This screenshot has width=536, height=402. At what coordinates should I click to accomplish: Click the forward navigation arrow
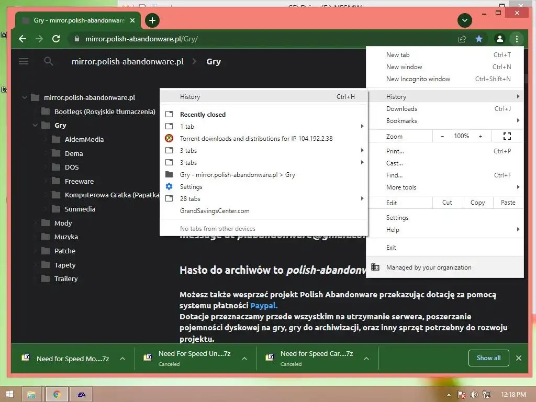pos(39,39)
